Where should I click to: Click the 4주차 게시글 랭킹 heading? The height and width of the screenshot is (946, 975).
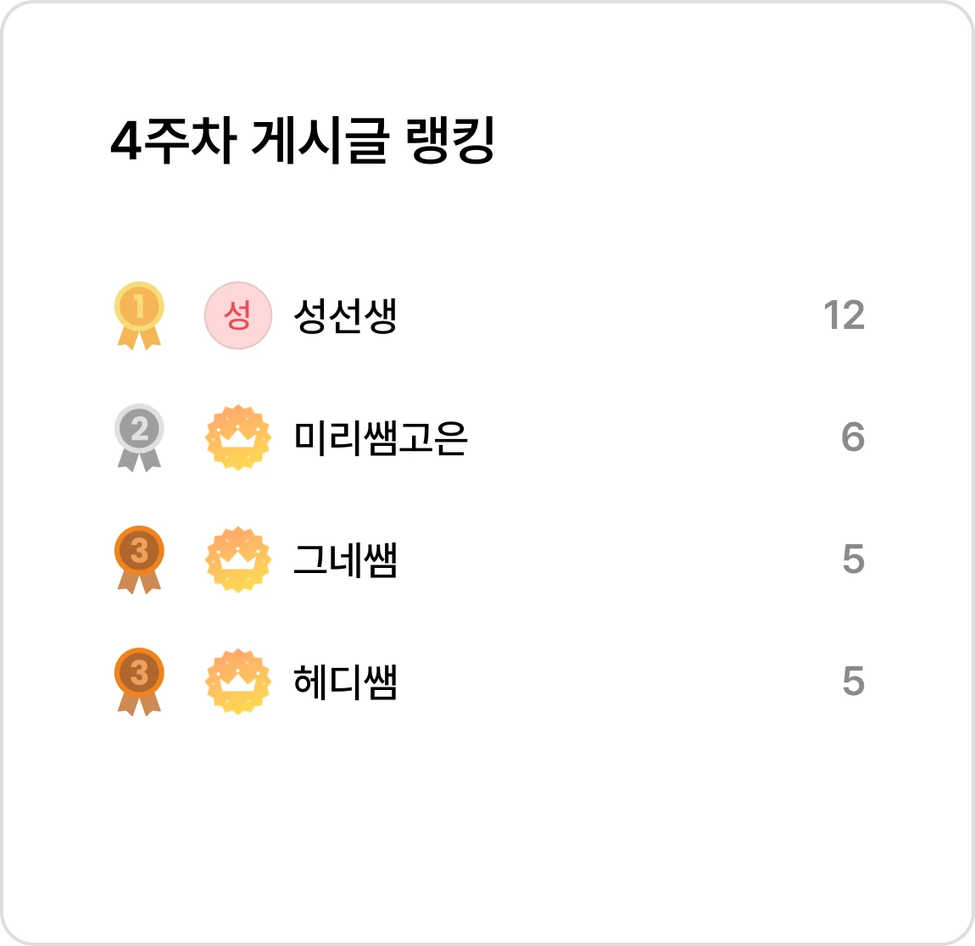[x=303, y=140]
